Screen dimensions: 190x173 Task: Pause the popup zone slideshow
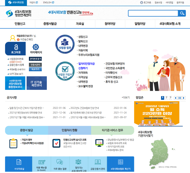tap(180, 98)
